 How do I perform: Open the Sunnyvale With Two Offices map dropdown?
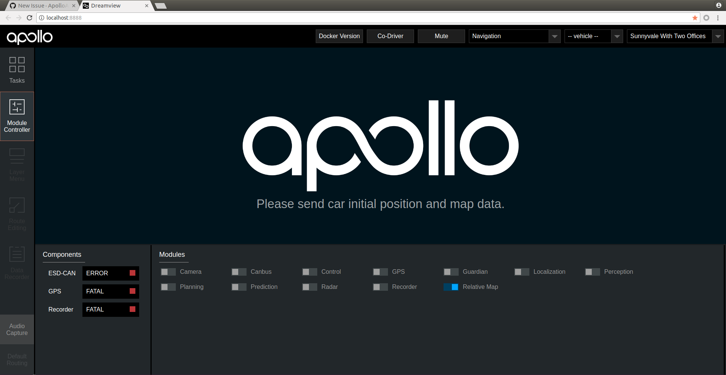tap(675, 36)
